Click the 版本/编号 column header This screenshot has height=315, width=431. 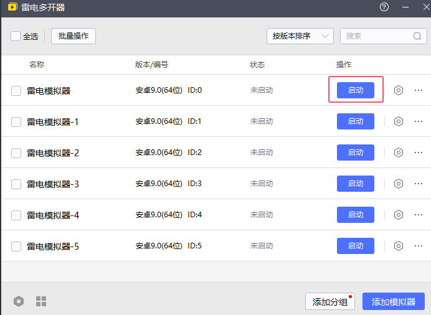[151, 65]
